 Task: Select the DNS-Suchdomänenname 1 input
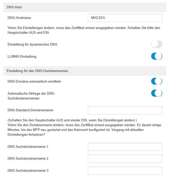point(125,147)
